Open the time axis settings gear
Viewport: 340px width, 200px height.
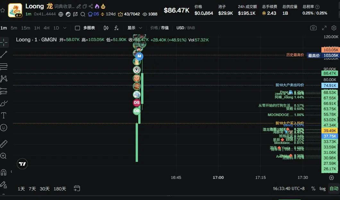[331, 178]
